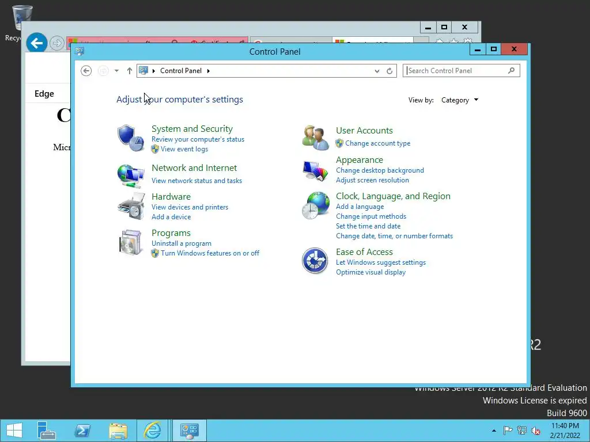Open recent locations dropdown arrow
The width and height of the screenshot is (590, 442).
[x=116, y=71]
